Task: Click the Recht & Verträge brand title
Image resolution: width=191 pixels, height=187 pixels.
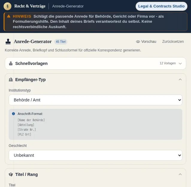Action: (30, 6)
